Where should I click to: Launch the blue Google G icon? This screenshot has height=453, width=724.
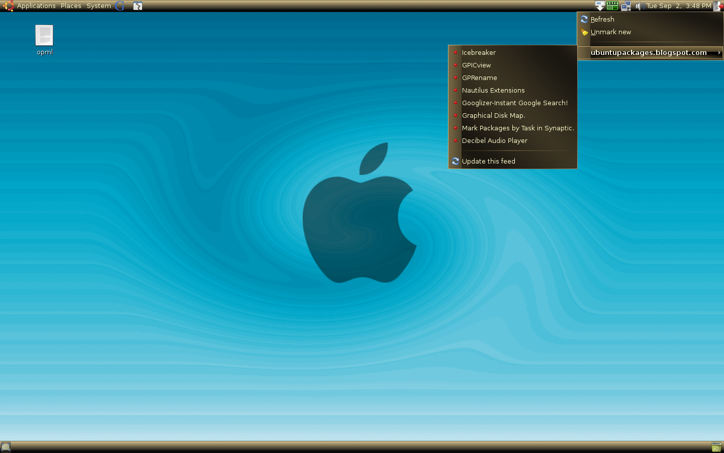click(x=120, y=6)
